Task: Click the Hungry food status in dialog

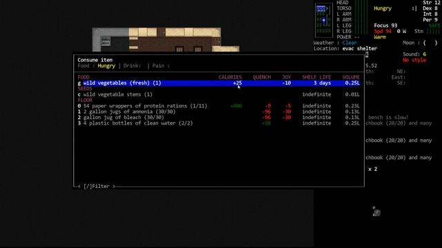Action: point(106,66)
